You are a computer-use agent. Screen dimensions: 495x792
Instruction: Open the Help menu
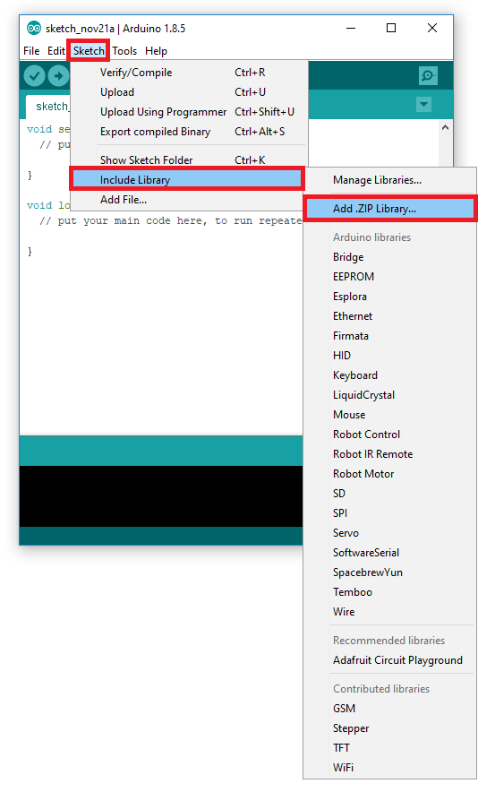tap(156, 51)
